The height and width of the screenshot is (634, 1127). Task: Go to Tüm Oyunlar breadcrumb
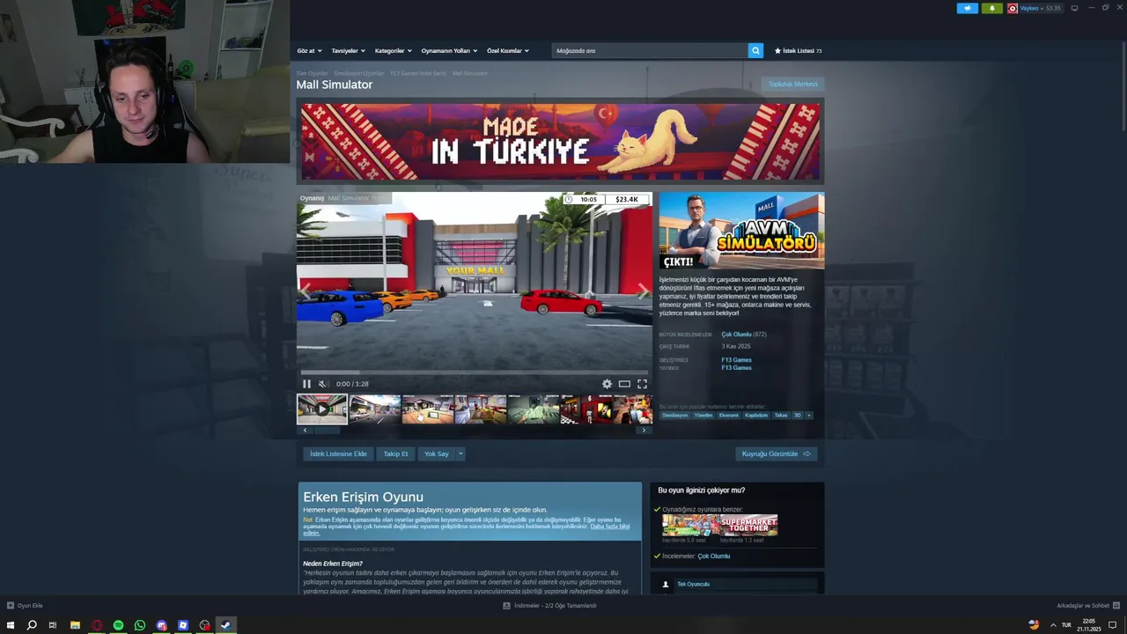[312, 73]
